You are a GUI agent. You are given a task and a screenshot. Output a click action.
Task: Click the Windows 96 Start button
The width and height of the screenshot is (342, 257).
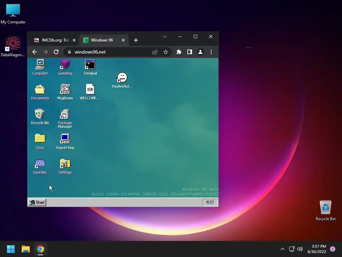pyautogui.click(x=37, y=202)
